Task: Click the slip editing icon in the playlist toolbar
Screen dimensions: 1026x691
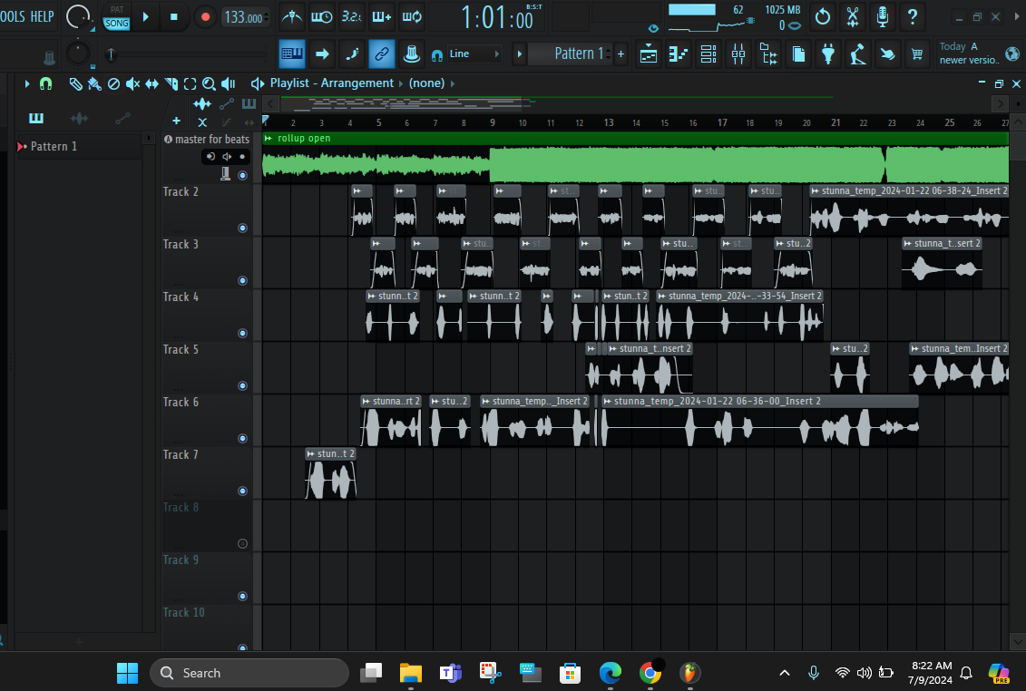Action: click(151, 83)
